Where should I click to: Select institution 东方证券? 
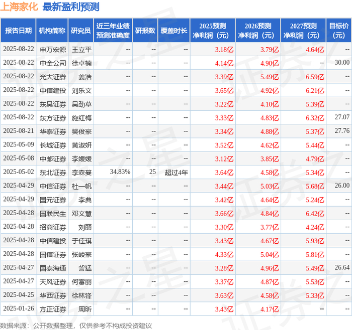[53, 118]
